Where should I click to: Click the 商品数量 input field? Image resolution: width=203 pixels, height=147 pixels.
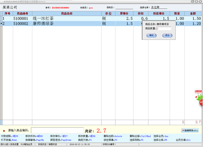point(164,28)
